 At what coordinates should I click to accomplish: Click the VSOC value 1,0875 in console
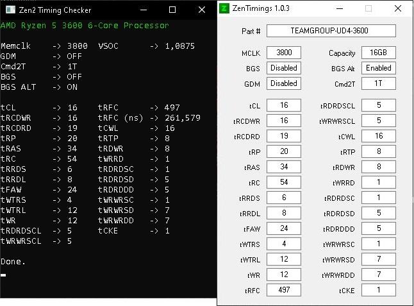tap(180, 46)
